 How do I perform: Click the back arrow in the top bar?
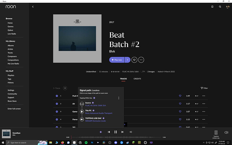coord(33,7)
